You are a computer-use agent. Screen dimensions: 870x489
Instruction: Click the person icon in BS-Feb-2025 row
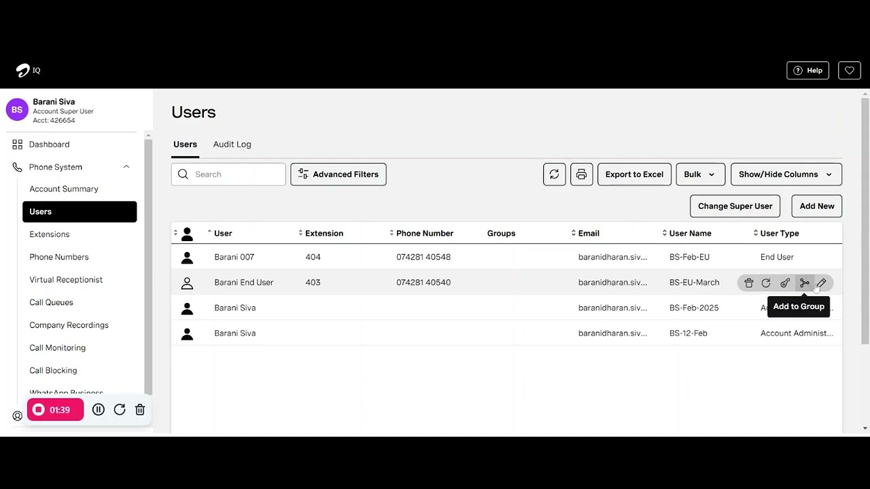click(187, 308)
